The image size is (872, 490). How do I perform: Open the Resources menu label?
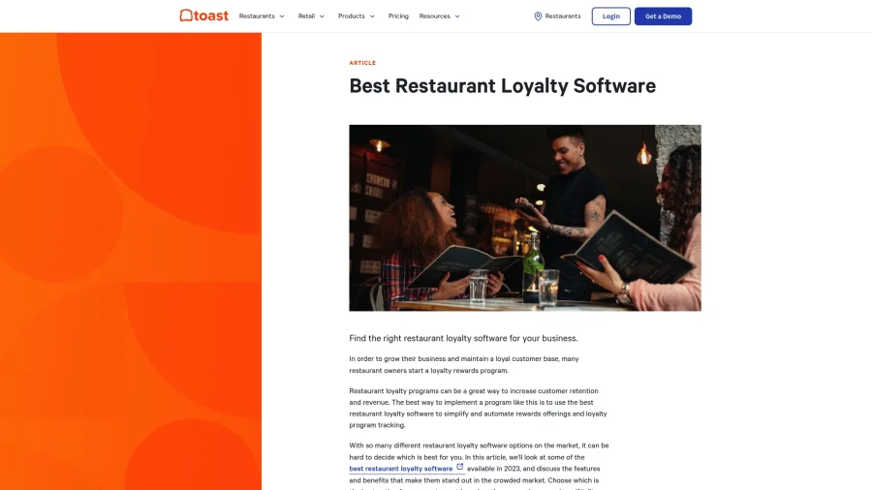coord(434,16)
